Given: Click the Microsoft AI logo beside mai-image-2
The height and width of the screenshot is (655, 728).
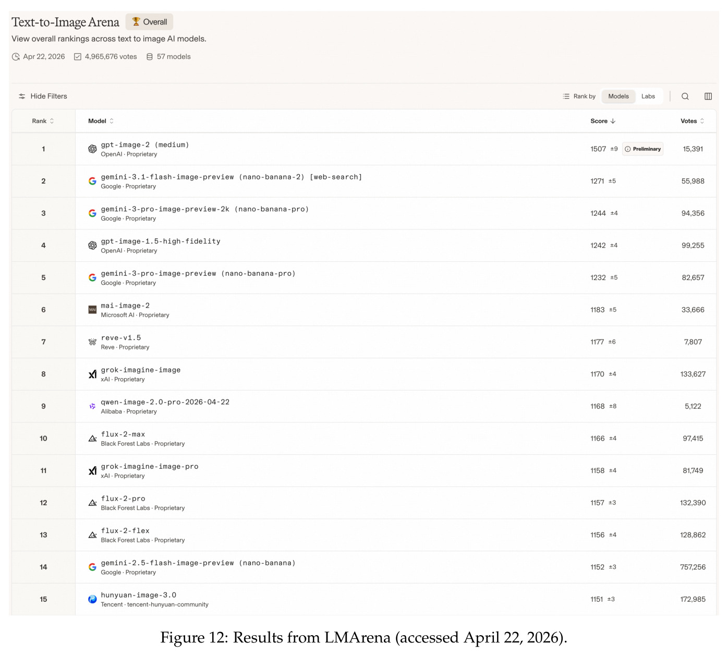Looking at the screenshot, I should [x=92, y=310].
